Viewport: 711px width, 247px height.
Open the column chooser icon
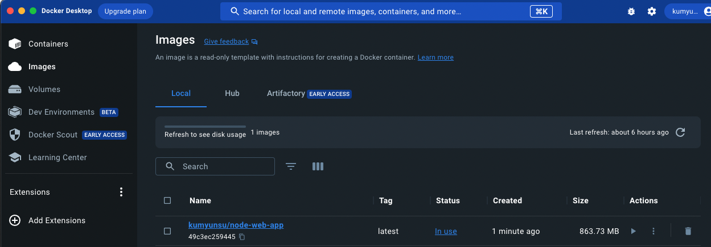pyautogui.click(x=318, y=166)
